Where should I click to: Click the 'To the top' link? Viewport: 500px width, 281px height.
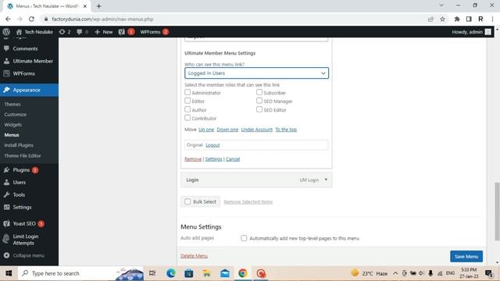click(x=286, y=130)
